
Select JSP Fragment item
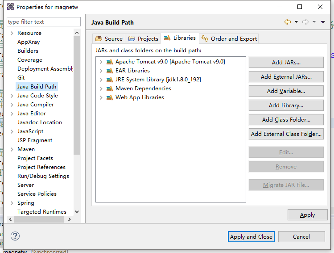point(35,140)
